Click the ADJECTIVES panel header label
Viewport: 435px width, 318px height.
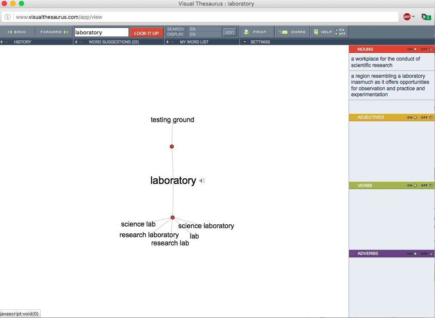click(x=371, y=117)
